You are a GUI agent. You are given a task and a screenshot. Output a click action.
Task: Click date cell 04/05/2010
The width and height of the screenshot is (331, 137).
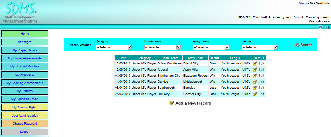(x=123, y=76)
